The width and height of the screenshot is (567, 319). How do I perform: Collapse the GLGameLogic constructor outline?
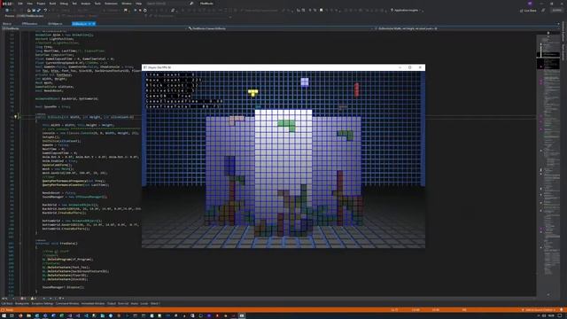click(19, 117)
